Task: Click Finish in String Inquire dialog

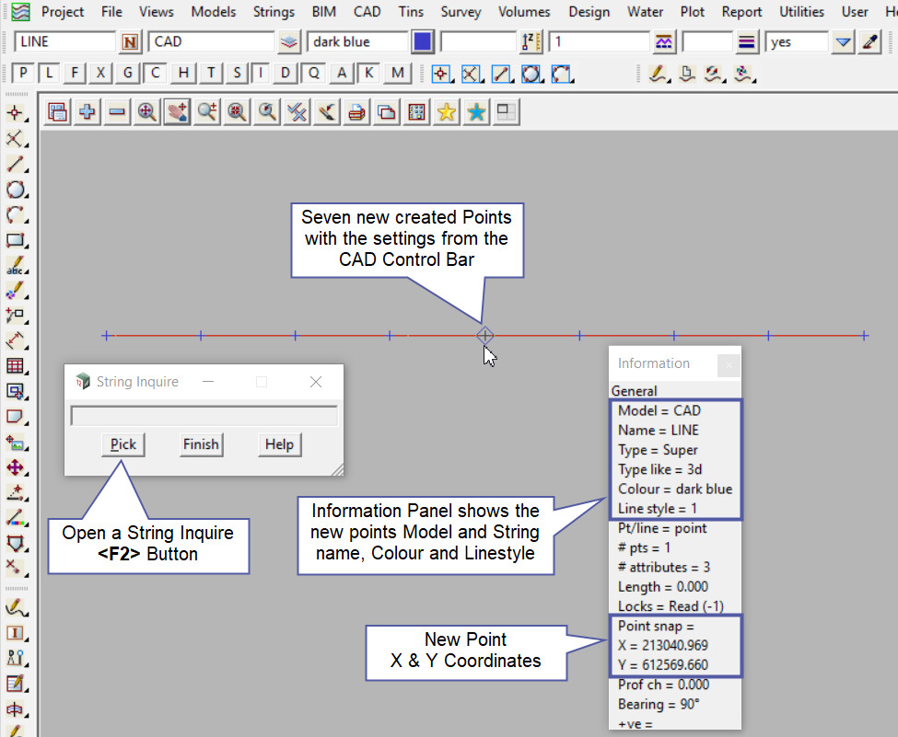Action: pos(201,444)
